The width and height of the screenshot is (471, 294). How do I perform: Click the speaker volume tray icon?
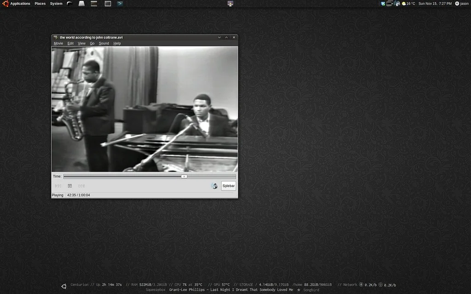[x=397, y=4]
